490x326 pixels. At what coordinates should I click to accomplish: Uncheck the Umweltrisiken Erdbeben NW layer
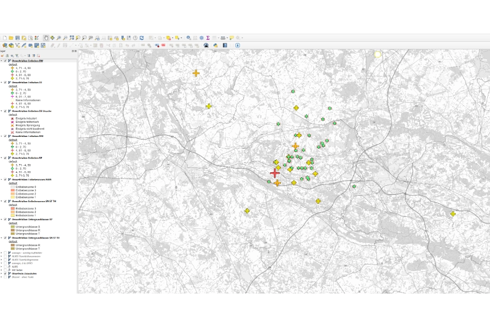[x=5, y=136]
